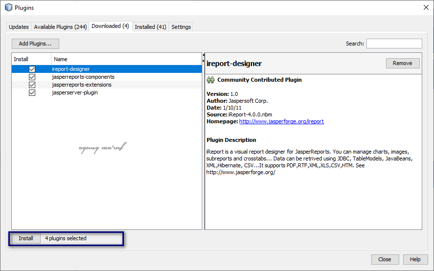Toggle the jasperreports-extensions install checkbox

32,85
